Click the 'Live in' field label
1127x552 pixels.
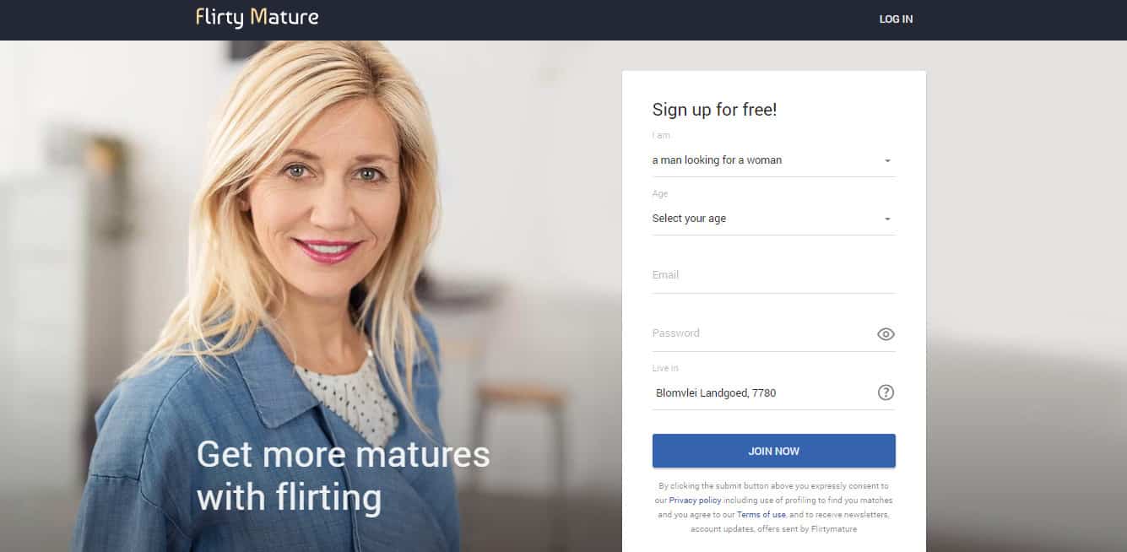[x=665, y=368]
